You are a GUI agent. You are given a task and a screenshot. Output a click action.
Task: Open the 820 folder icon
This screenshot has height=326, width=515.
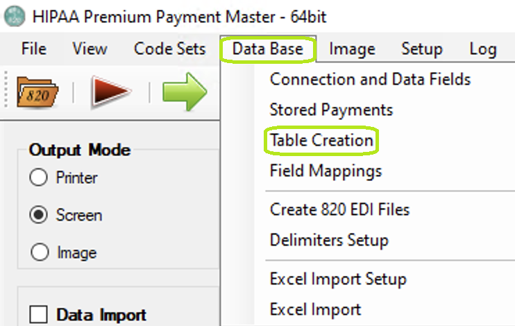[37, 92]
